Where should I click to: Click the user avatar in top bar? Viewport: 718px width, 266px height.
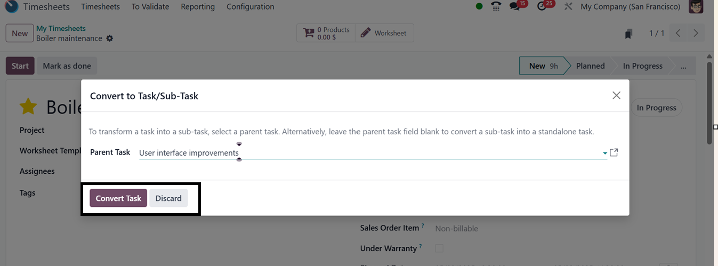click(696, 7)
